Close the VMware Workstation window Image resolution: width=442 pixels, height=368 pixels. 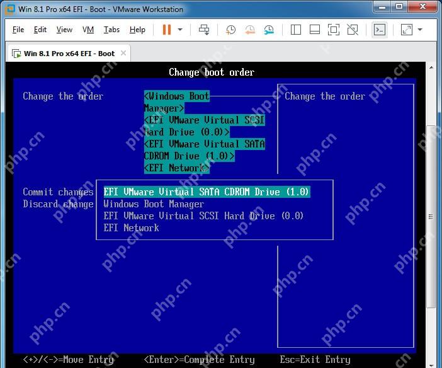coord(422,7)
